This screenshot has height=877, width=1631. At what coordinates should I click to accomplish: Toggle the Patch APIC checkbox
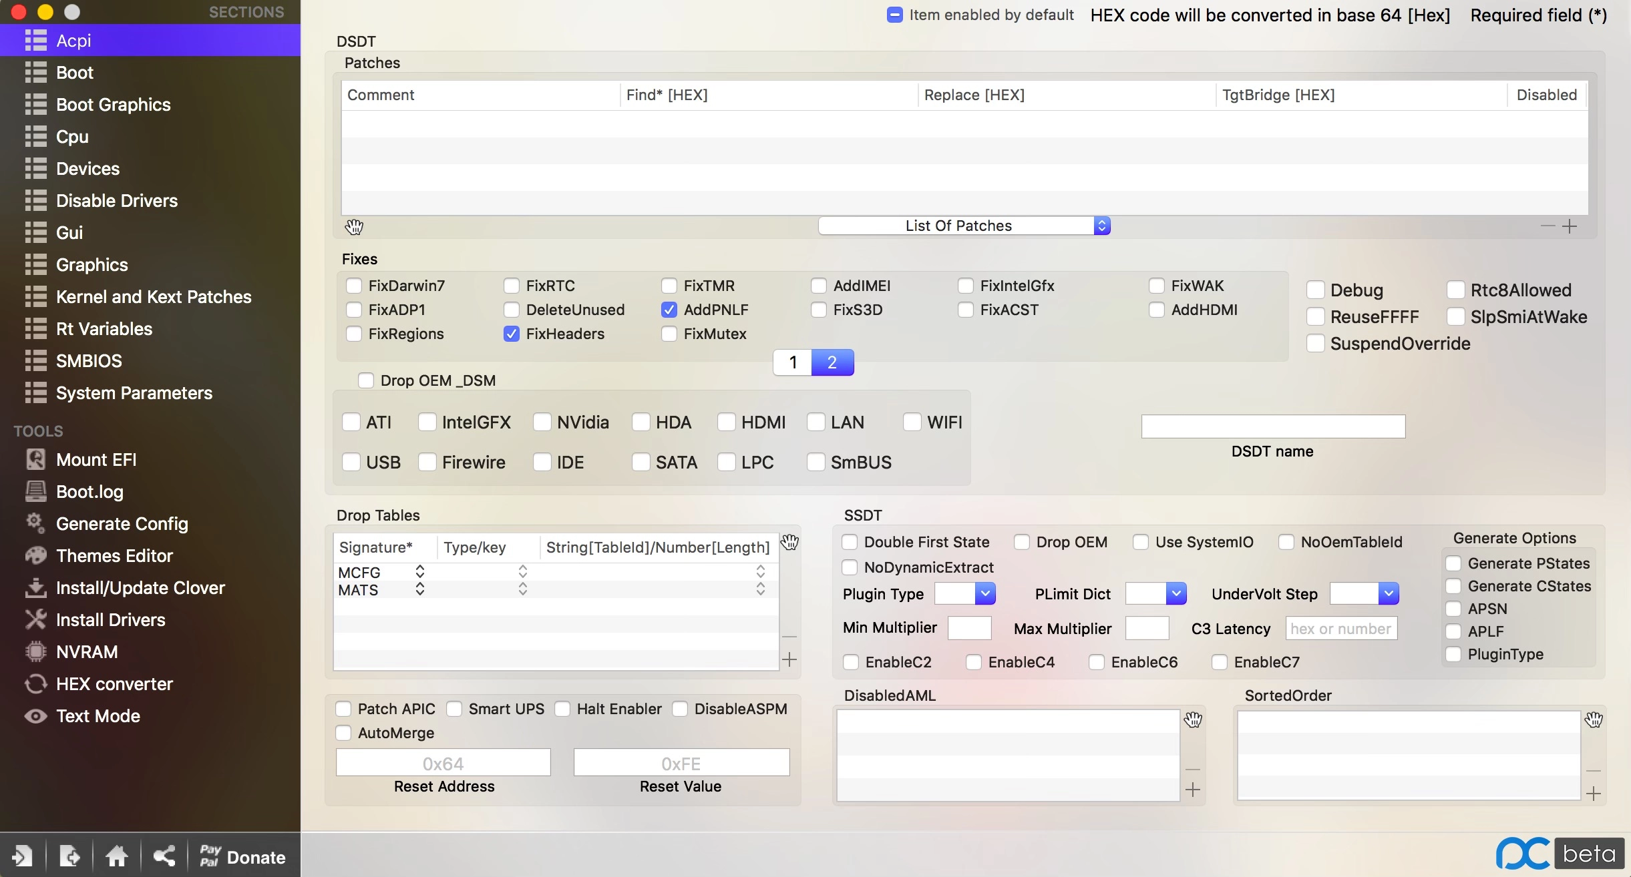coord(343,709)
